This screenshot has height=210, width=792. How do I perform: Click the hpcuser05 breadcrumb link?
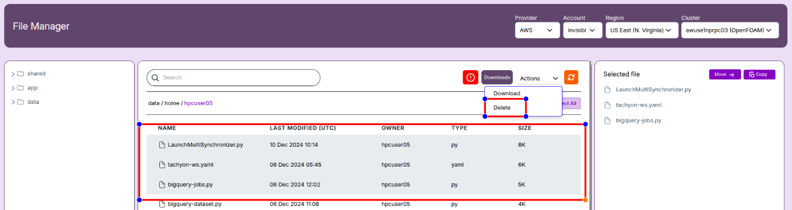(198, 103)
